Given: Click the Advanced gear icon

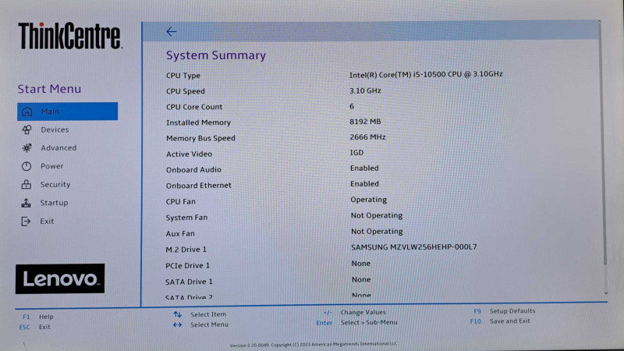Looking at the screenshot, I should [x=27, y=148].
